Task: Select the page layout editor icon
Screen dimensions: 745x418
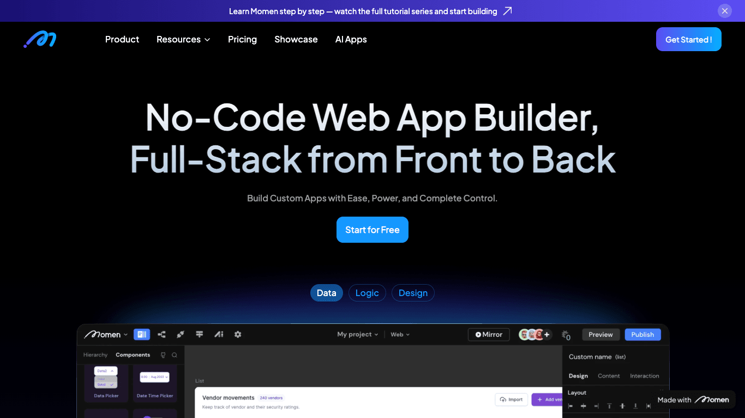Action: [142, 334]
